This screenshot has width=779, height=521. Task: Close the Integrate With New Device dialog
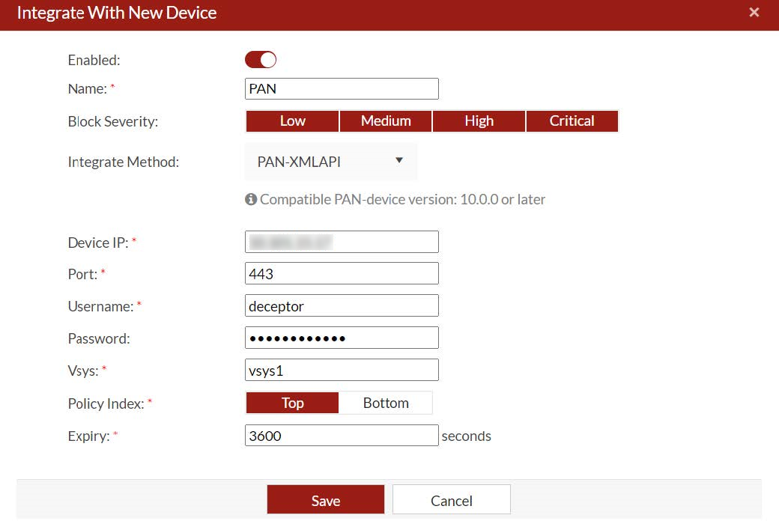754,12
